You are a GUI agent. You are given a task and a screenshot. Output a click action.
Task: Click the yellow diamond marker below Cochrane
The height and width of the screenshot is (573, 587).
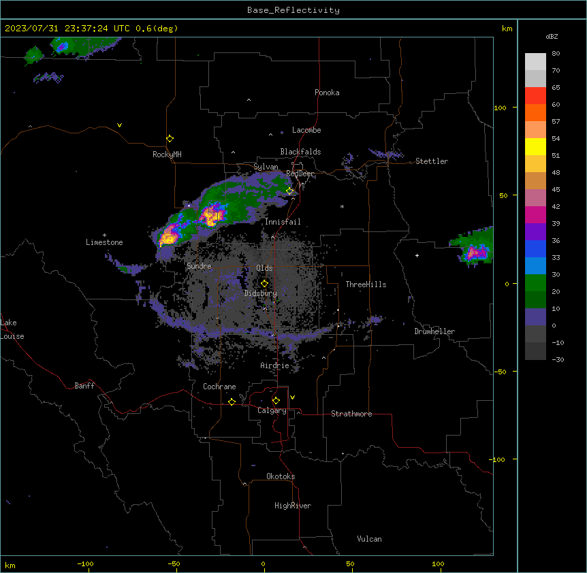point(232,402)
